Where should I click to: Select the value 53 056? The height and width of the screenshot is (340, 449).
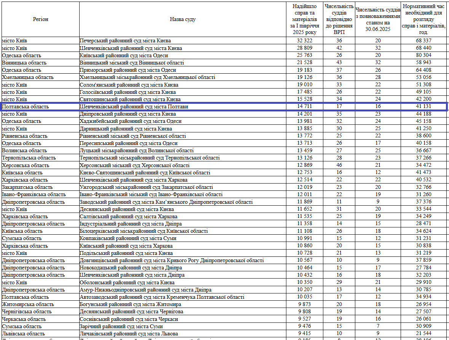pos(423,77)
